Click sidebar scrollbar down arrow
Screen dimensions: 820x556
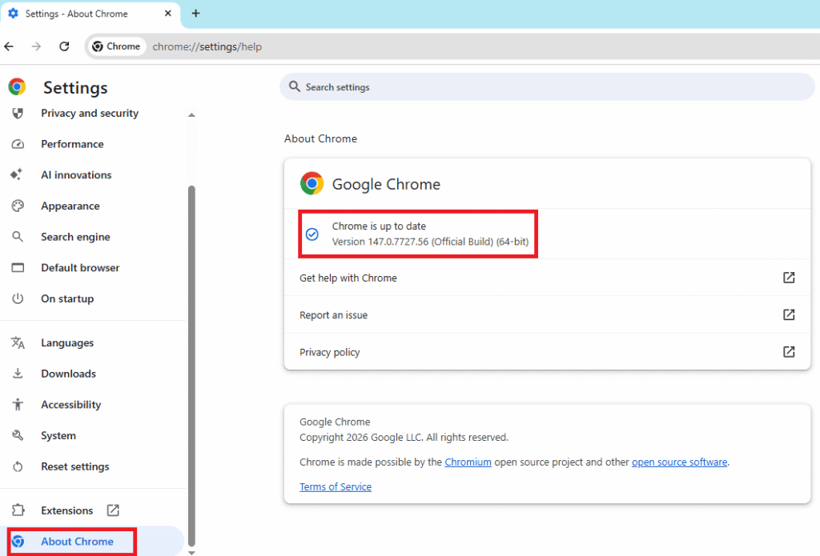coord(191,552)
